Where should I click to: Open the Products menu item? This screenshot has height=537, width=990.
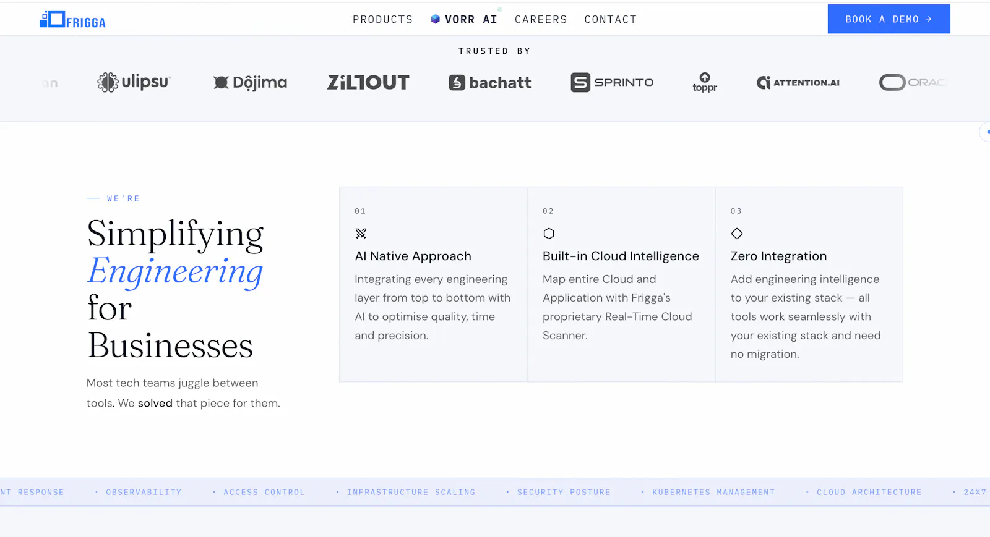(x=382, y=20)
